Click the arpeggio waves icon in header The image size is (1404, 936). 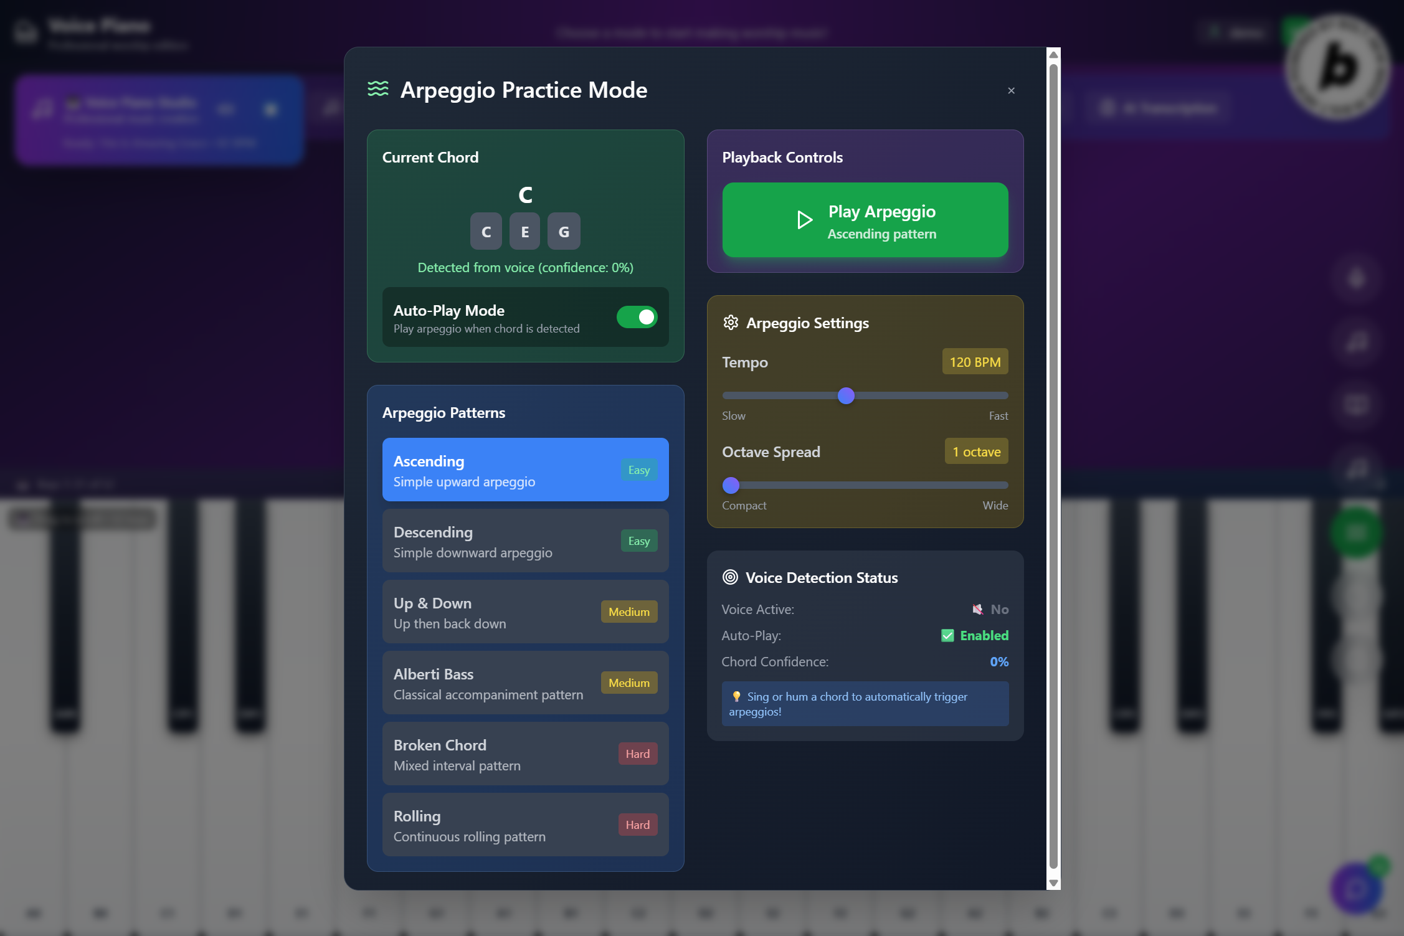[x=377, y=89]
